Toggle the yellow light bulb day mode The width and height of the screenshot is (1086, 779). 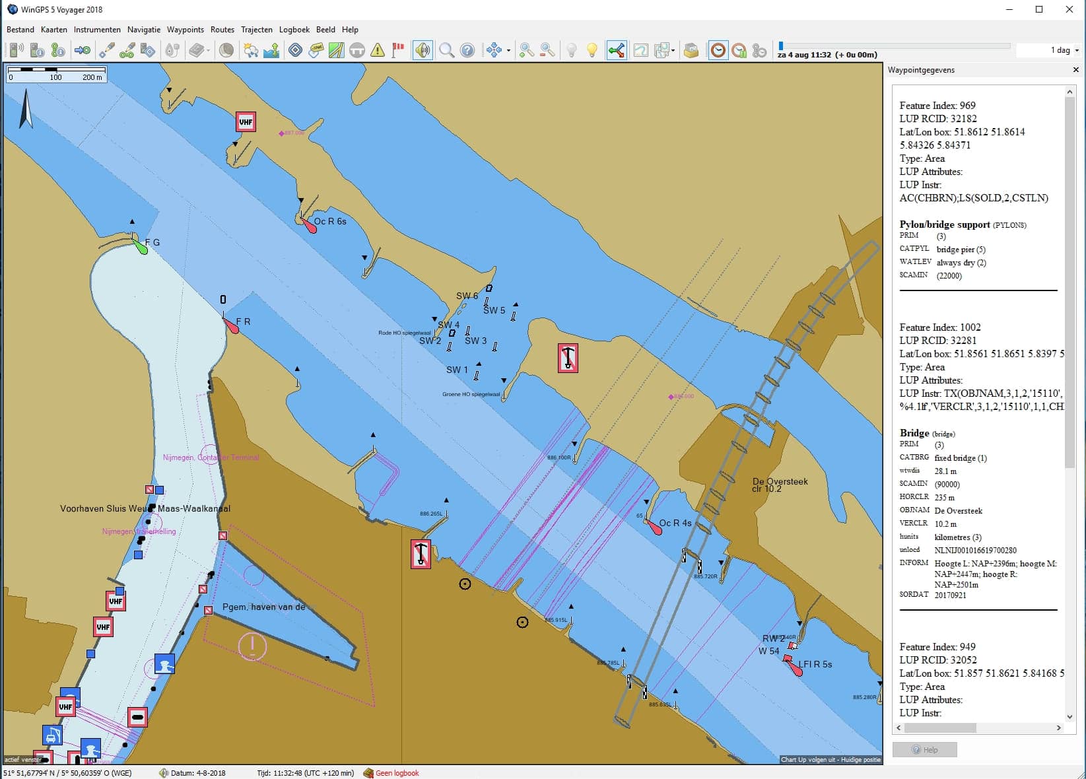tap(592, 50)
